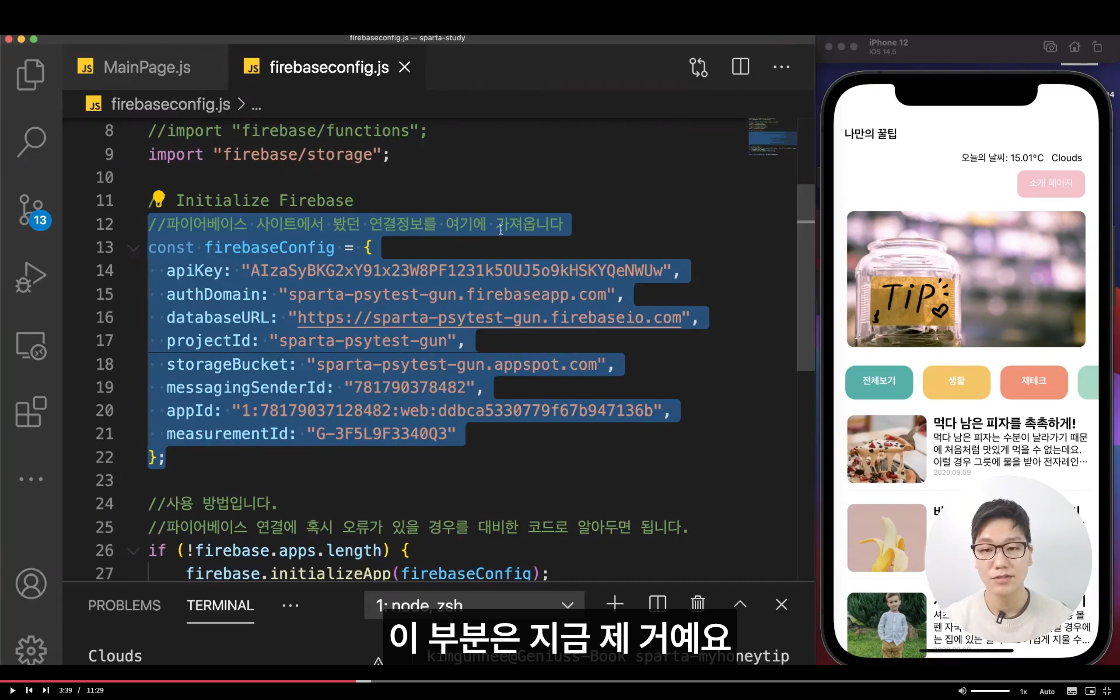The height and width of the screenshot is (700, 1120).
Task: Split the terminal panel
Action: pyautogui.click(x=657, y=604)
